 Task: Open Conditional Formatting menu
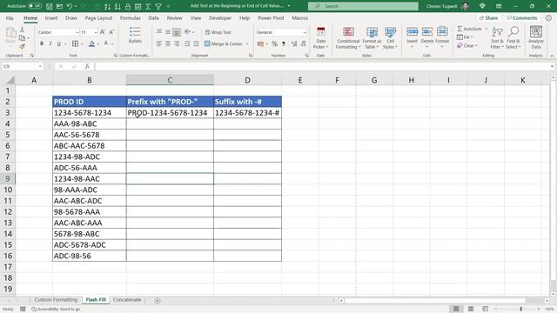coord(348,37)
